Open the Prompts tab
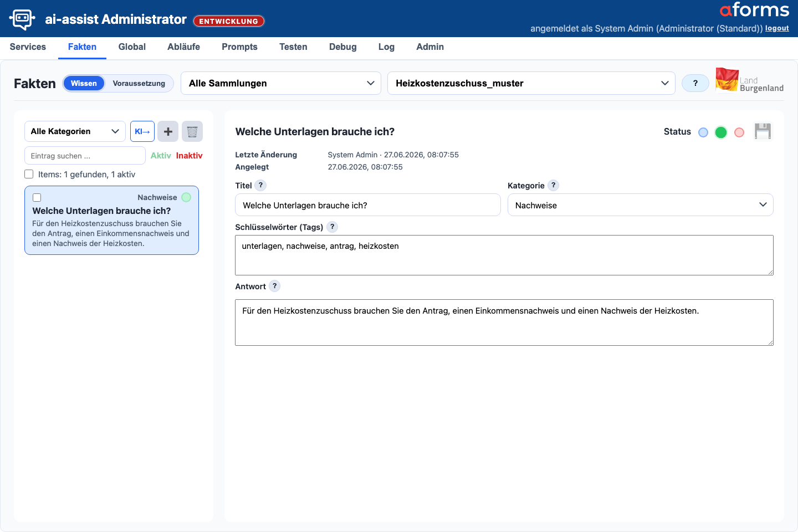Image resolution: width=798 pixels, height=532 pixels. pyautogui.click(x=239, y=47)
